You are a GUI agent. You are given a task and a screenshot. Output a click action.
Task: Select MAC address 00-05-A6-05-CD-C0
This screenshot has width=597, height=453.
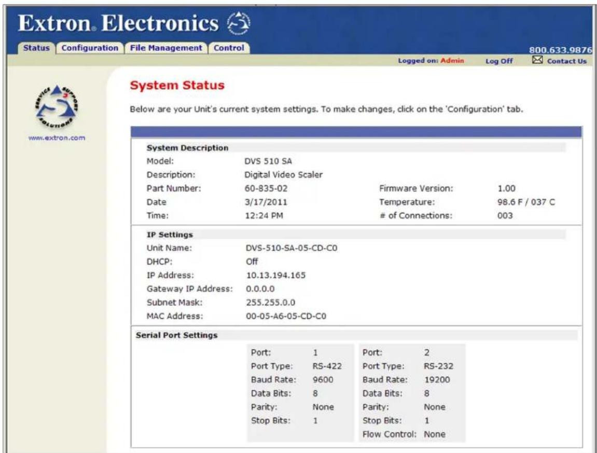click(286, 316)
